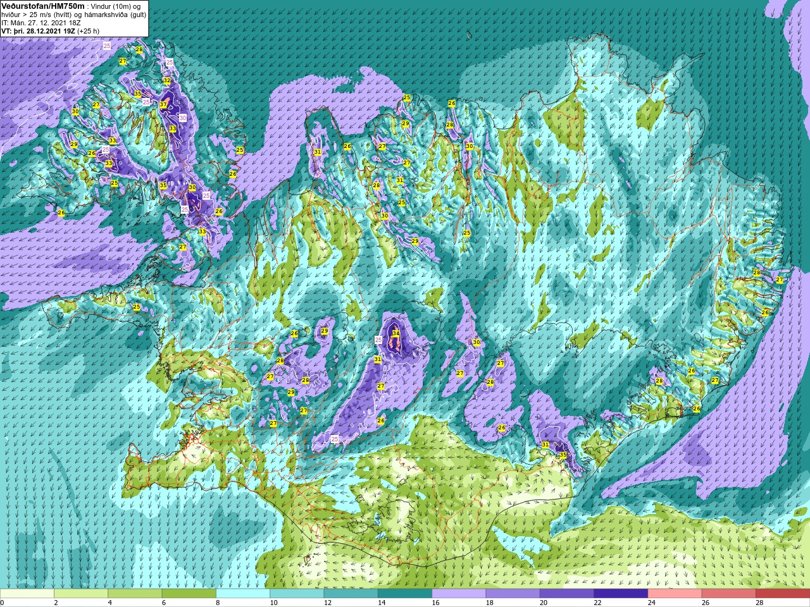Image resolution: width=810 pixels, height=607 pixels.
Task: Click the scale number '12' under the legend
Action: click(x=327, y=603)
